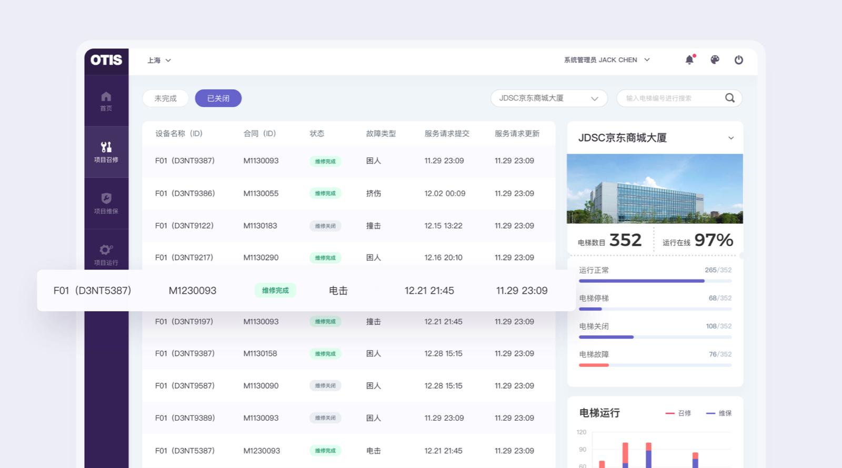
Task: Open the home page icon in sidebar
Action: point(106,96)
